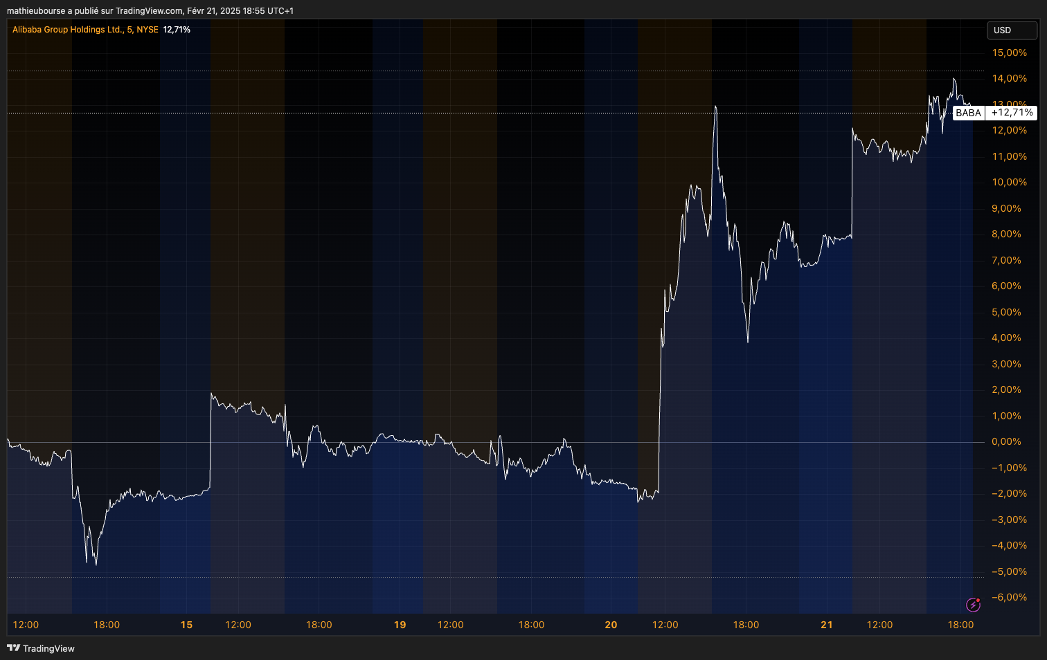Click the date 19 on time axis
1047x660 pixels.
(x=400, y=625)
